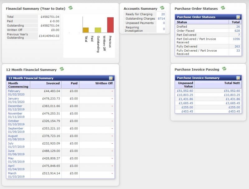Click the red Previous bar in chart
Screen dimensions: 249x189
(x=110, y=25)
